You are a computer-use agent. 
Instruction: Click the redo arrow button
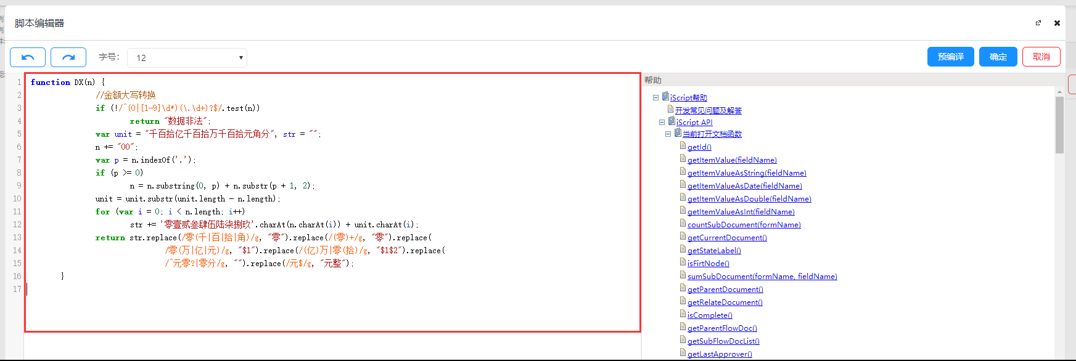pyautogui.click(x=68, y=57)
